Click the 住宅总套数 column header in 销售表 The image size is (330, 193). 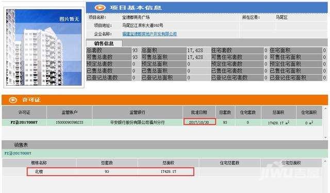(x=229, y=163)
